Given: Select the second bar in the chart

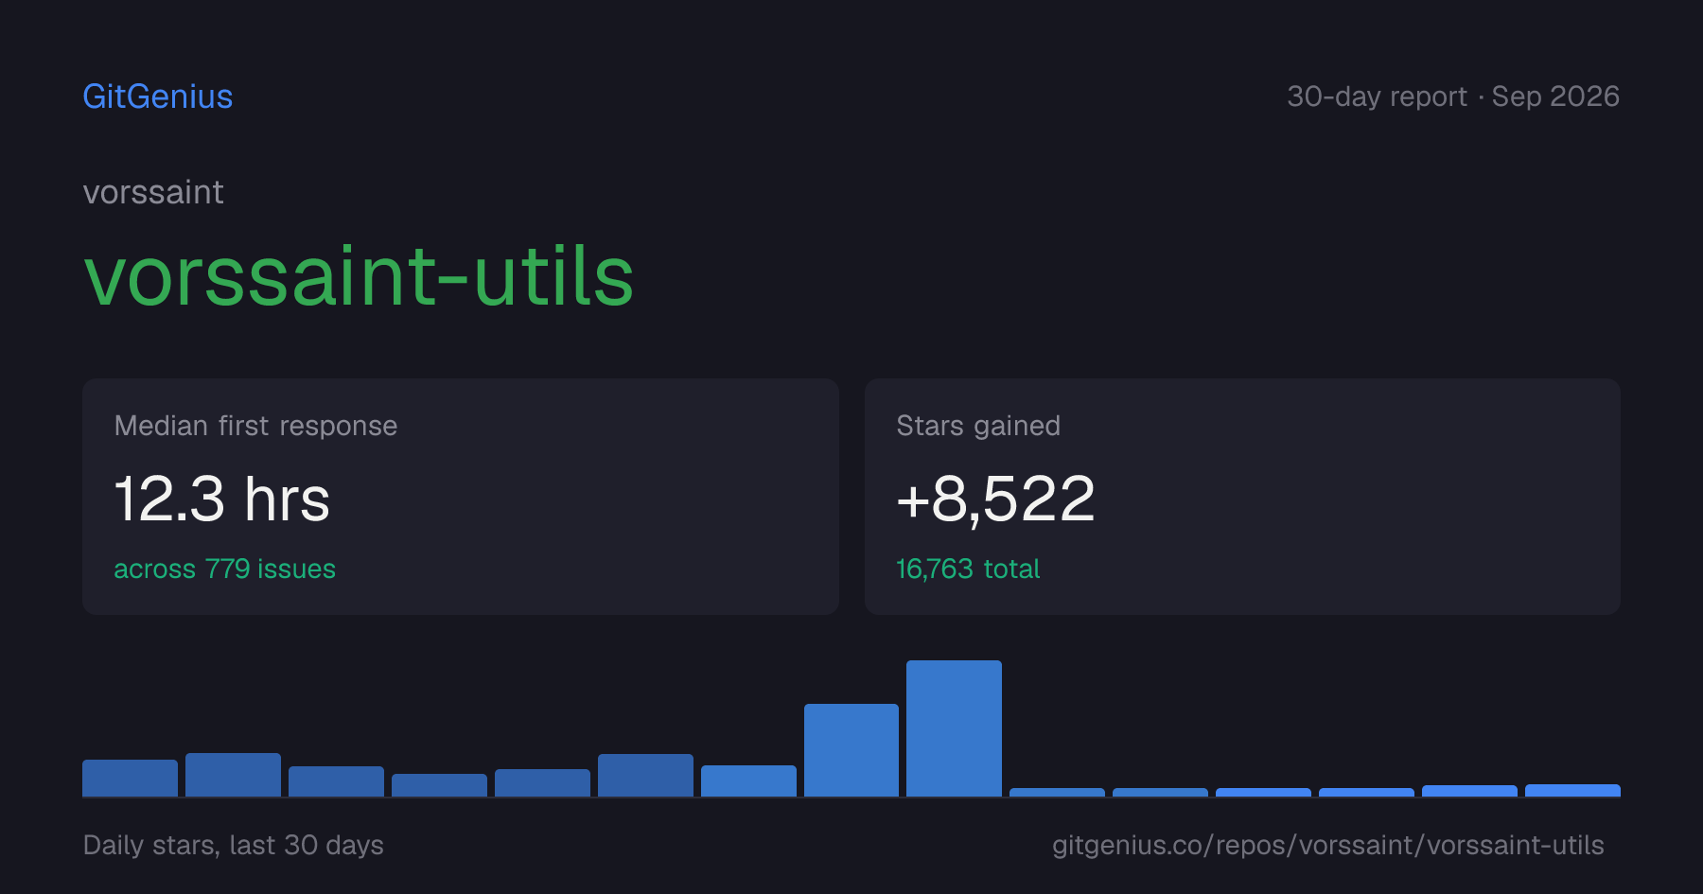Looking at the screenshot, I should click(233, 775).
